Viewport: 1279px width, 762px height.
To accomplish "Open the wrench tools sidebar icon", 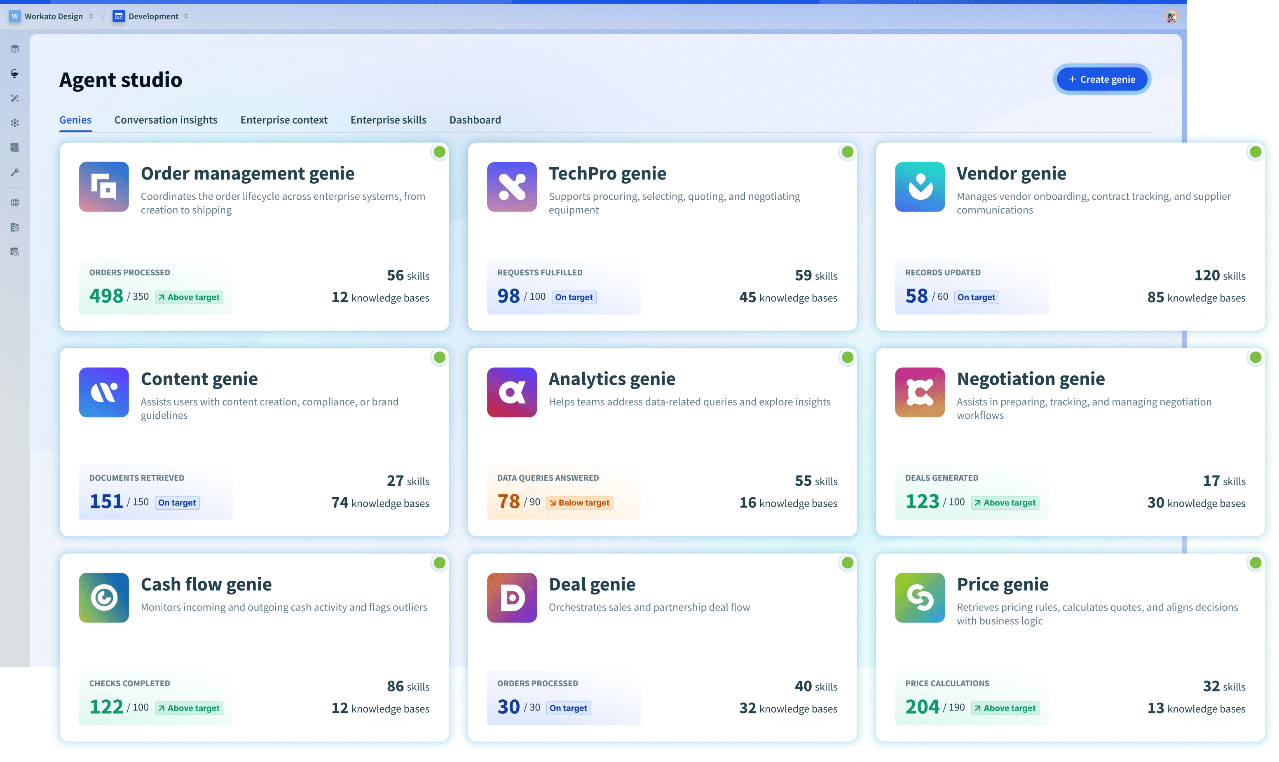I will (x=15, y=172).
